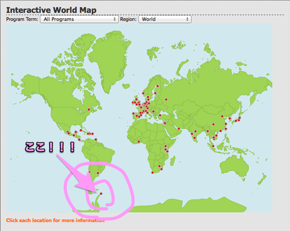The width and height of the screenshot is (290, 231).
Task: Select the red marker on Portugal's coast
Action: click(x=134, y=114)
